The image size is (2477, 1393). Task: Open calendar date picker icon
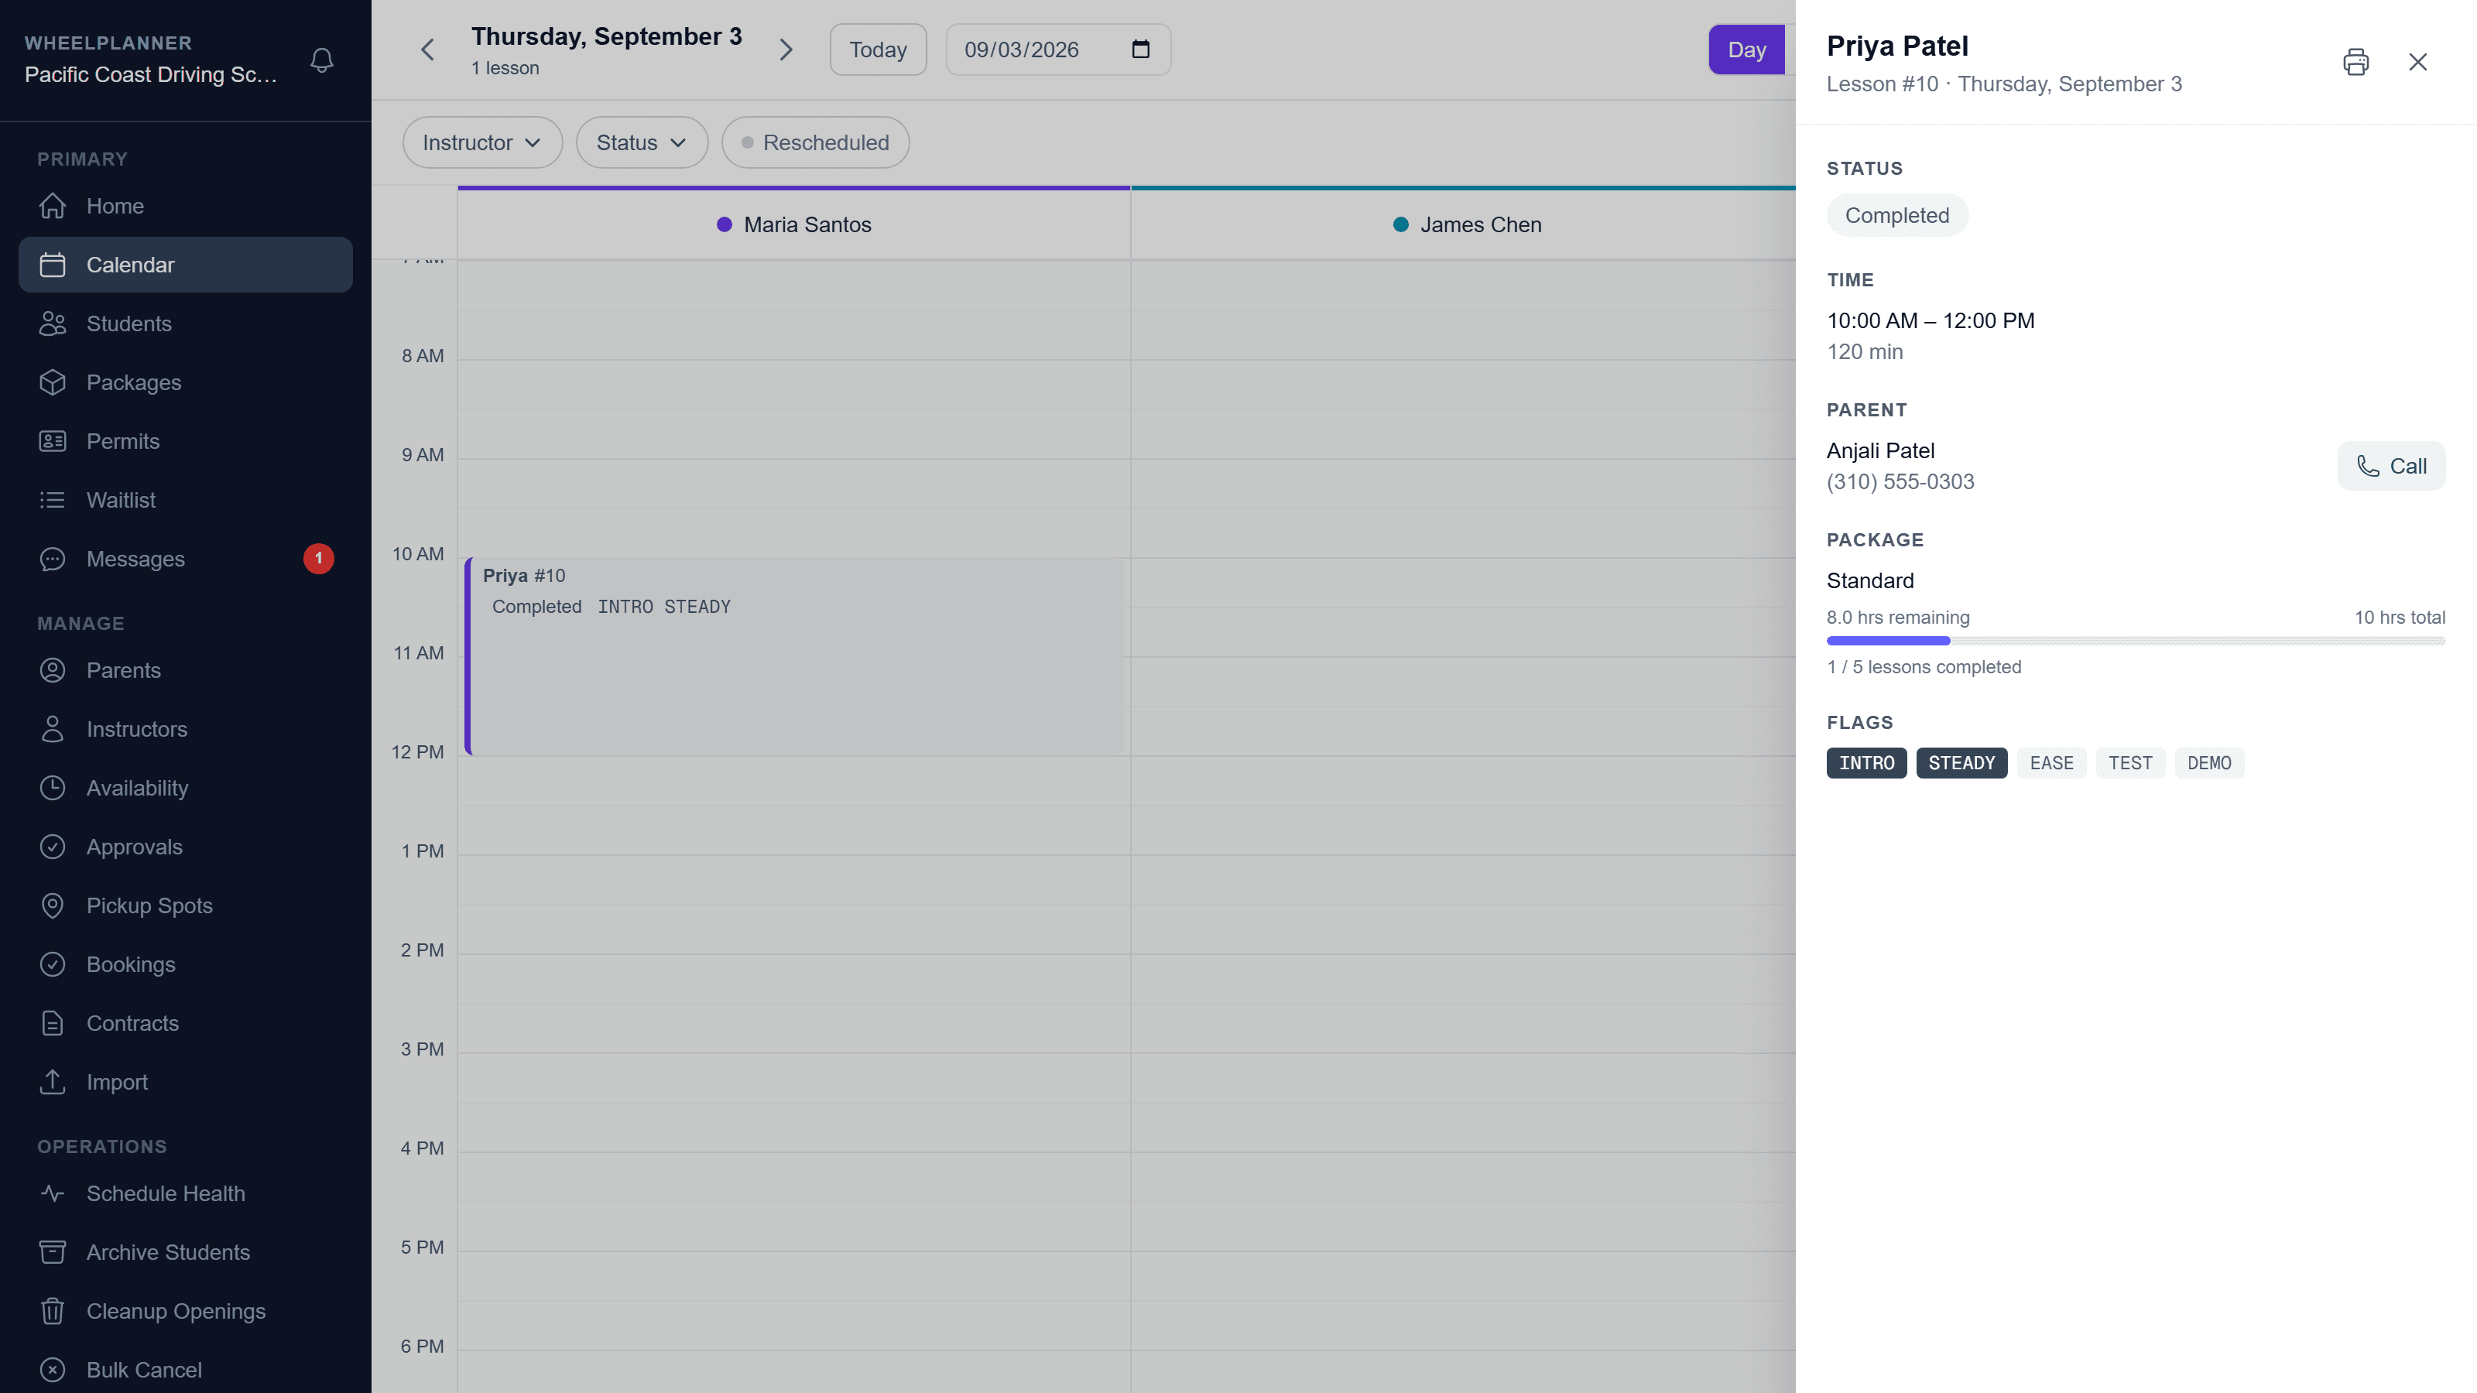(1140, 49)
